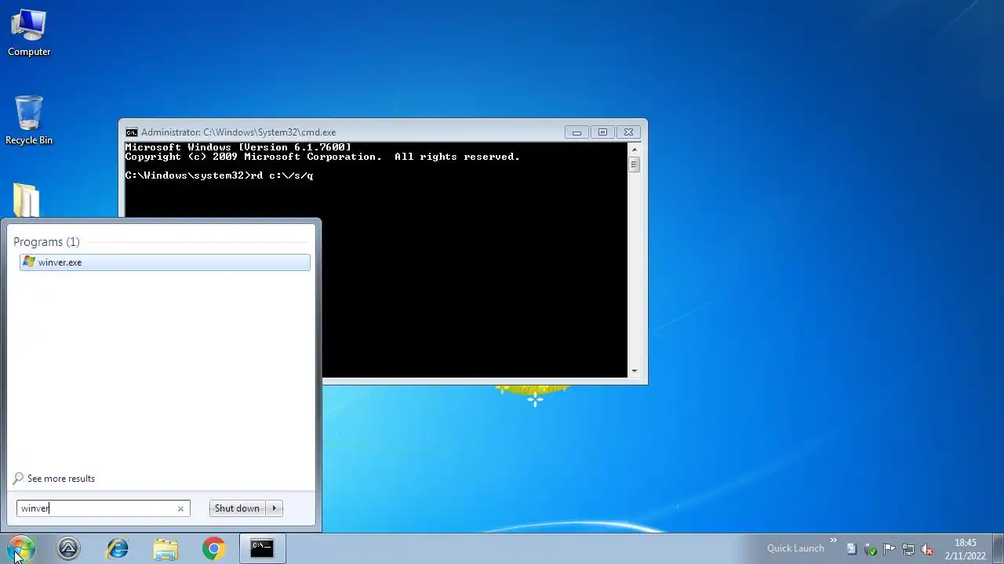The height and width of the screenshot is (564, 1004).
Task: Click See more results link
Action: [61, 479]
